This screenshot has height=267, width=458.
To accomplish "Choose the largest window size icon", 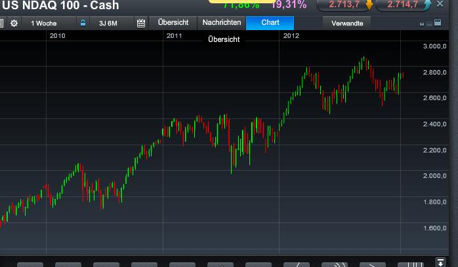I will [438, 23].
